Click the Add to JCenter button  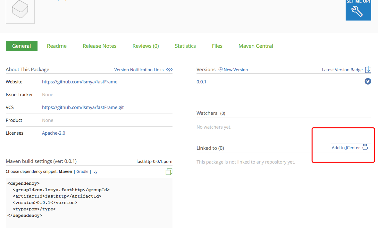pos(350,147)
